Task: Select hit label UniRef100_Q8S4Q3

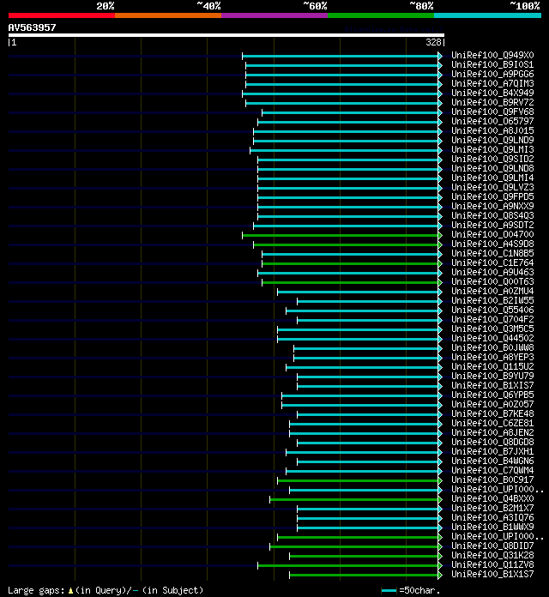Action: coord(492,215)
